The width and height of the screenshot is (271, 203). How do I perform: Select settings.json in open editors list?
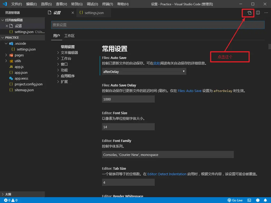24,32
